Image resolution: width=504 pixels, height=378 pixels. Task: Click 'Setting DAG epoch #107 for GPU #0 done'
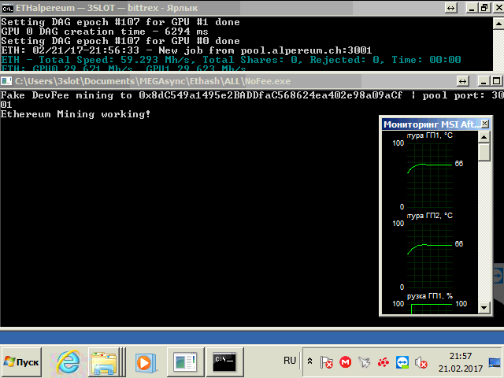120,41
